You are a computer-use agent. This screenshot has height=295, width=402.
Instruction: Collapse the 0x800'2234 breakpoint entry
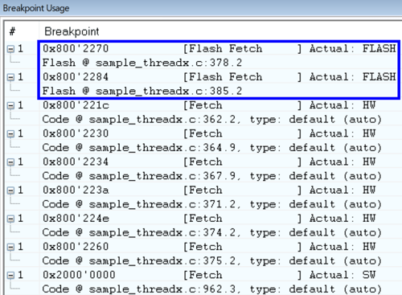pyautogui.click(x=10, y=162)
